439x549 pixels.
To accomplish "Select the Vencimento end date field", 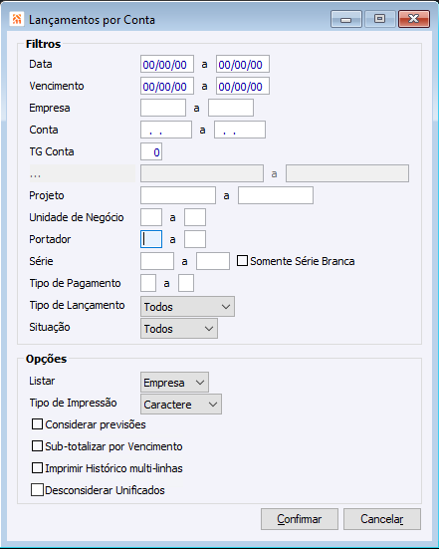I will coord(243,86).
